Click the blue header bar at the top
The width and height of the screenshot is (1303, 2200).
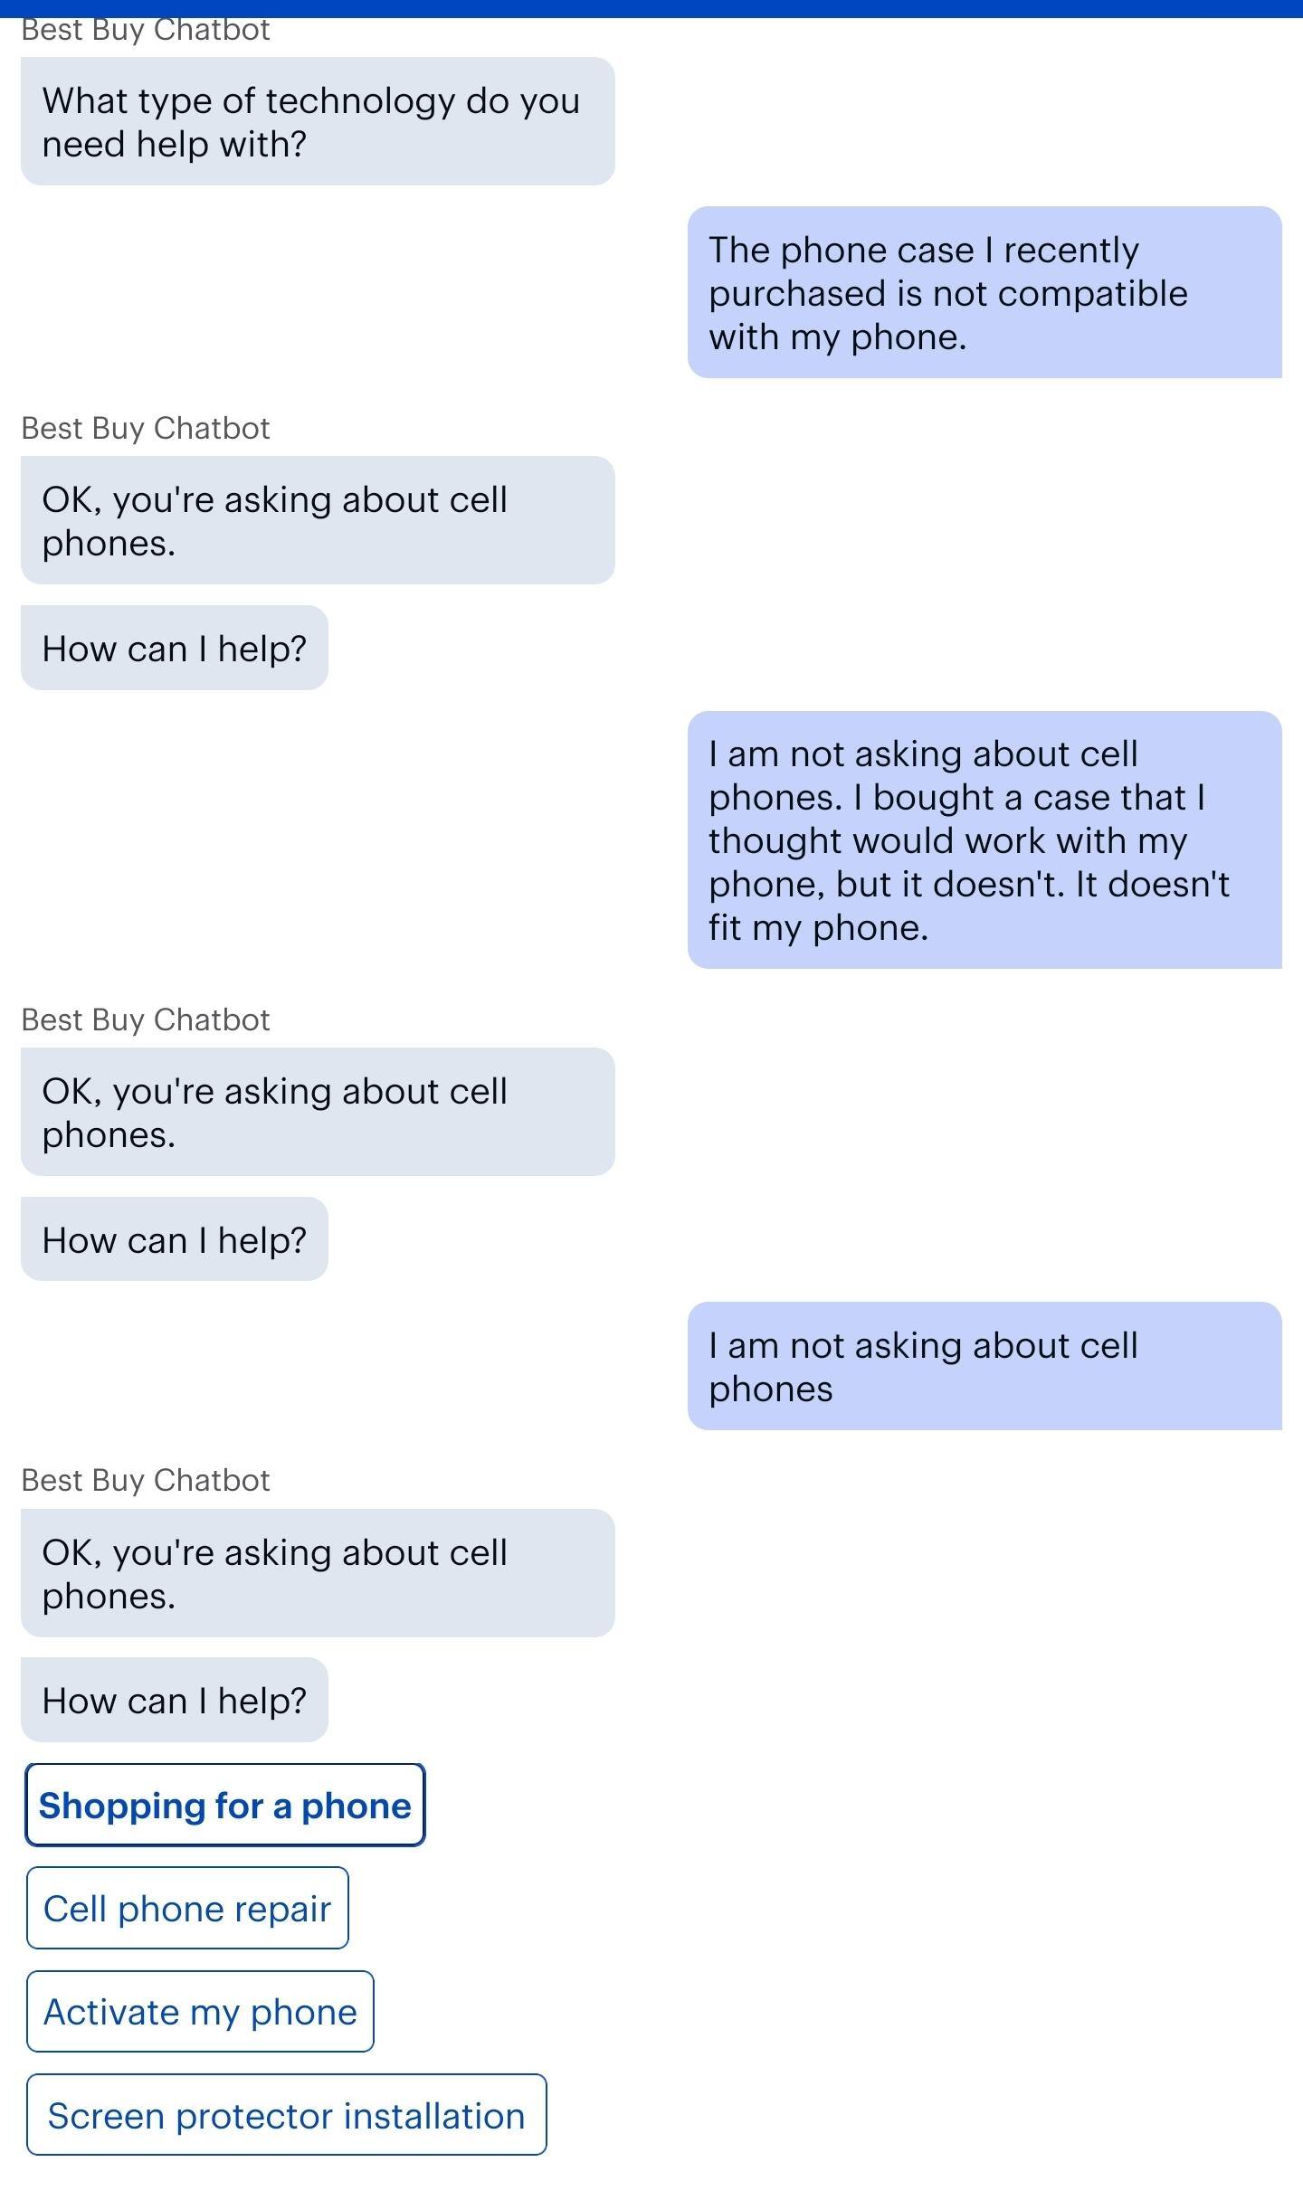[651, 8]
